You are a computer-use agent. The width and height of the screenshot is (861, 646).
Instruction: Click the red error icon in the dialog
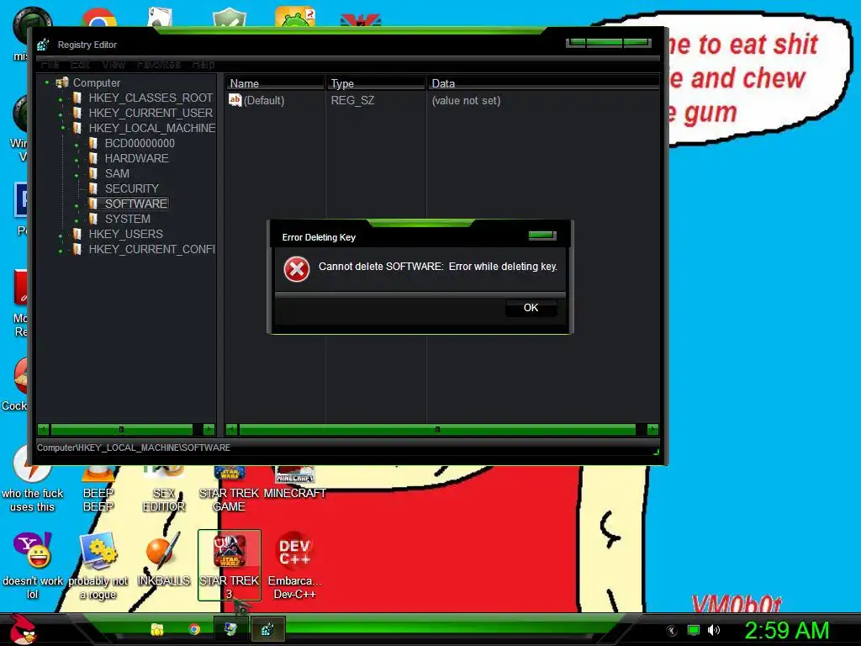[297, 269]
